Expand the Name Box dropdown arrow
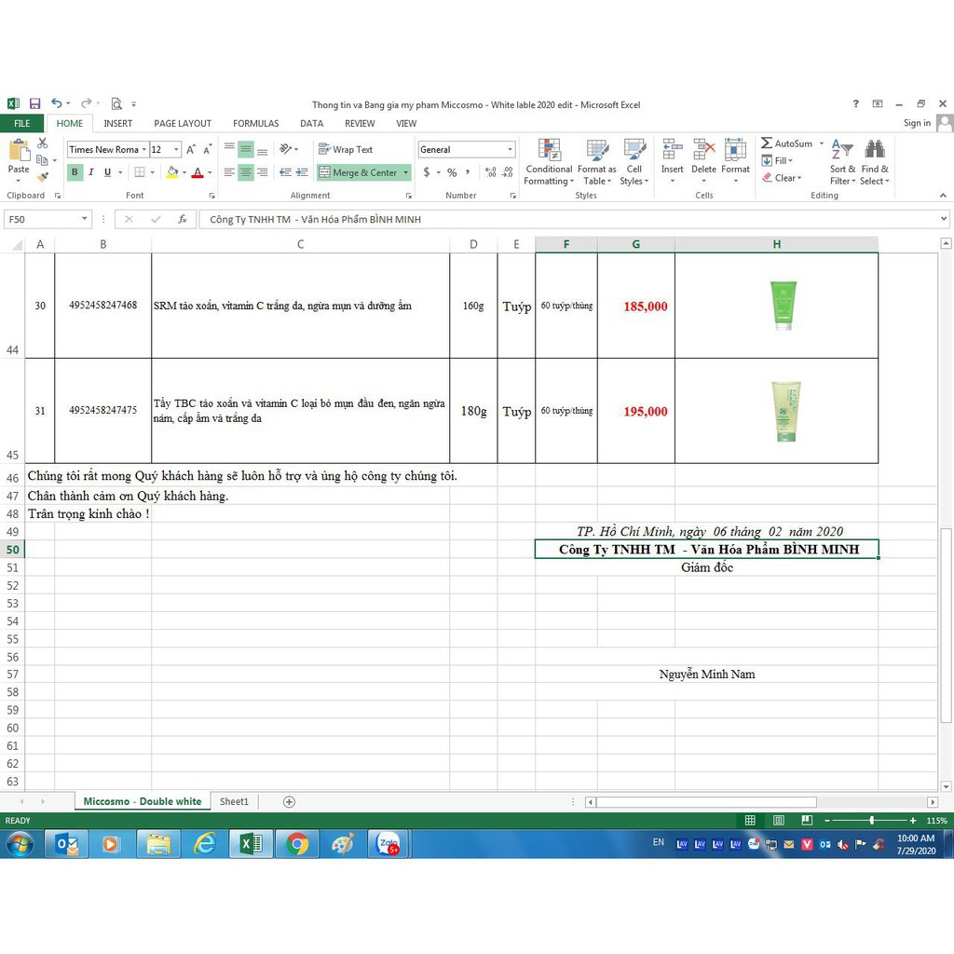Viewport: 954px width, 954px height. click(85, 219)
